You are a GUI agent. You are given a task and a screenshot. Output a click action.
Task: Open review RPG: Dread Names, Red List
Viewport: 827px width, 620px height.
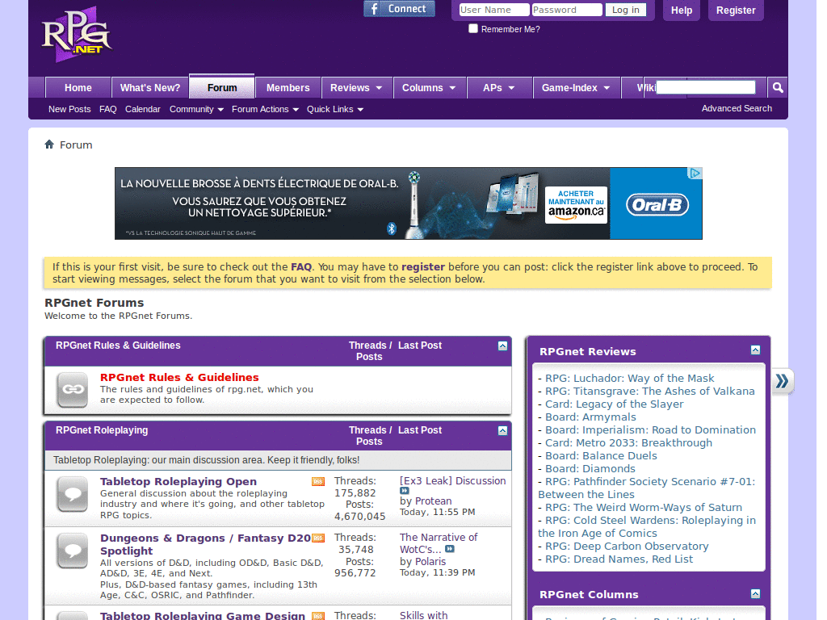coord(619,559)
